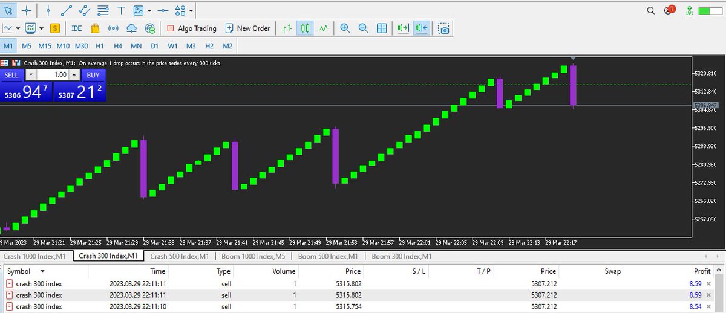Click the indicators list icon
This screenshot has width=726, height=313.
tap(30, 28)
